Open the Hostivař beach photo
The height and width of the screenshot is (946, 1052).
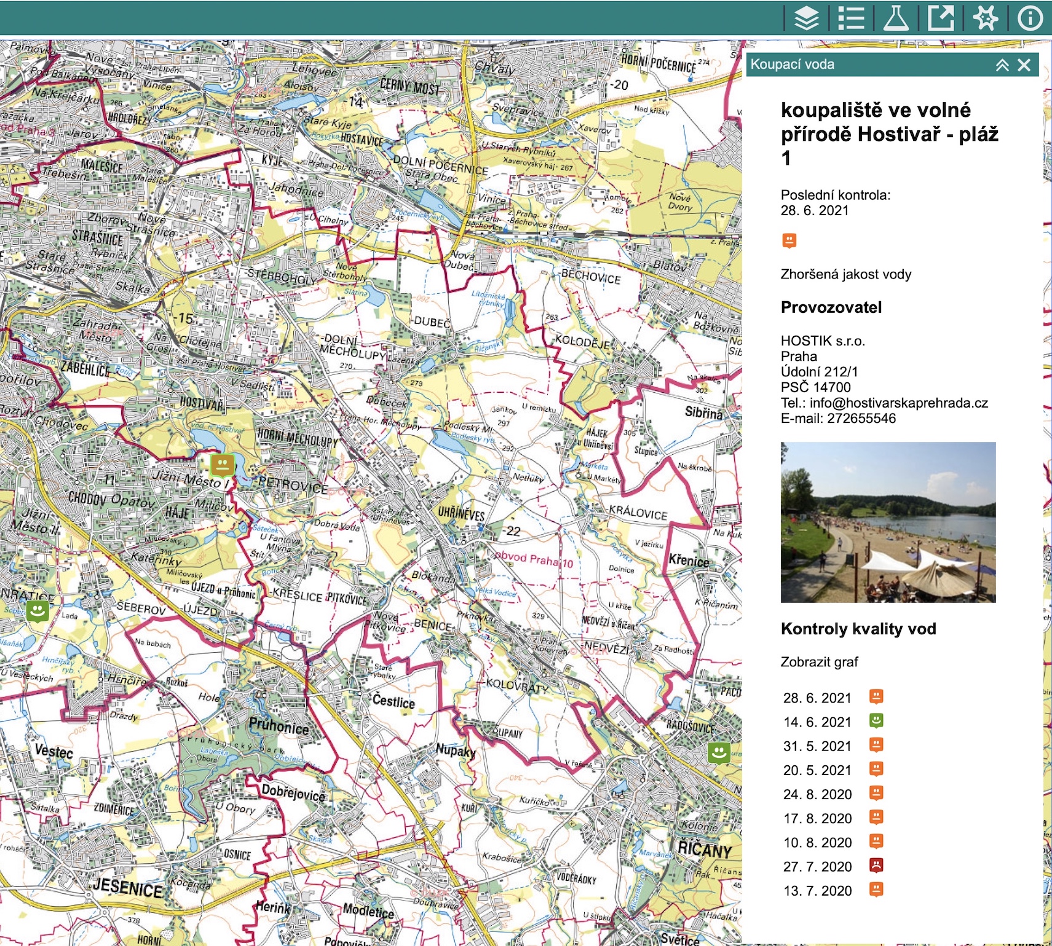[x=888, y=522]
